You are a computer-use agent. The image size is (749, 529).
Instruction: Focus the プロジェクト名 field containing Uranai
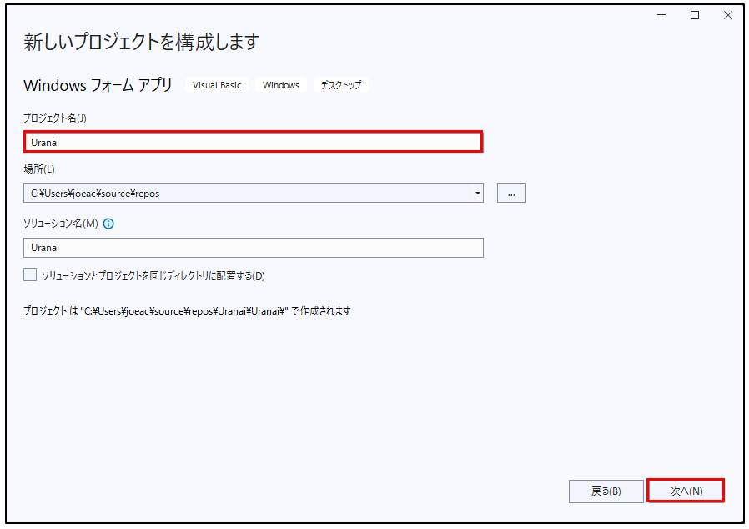253,142
